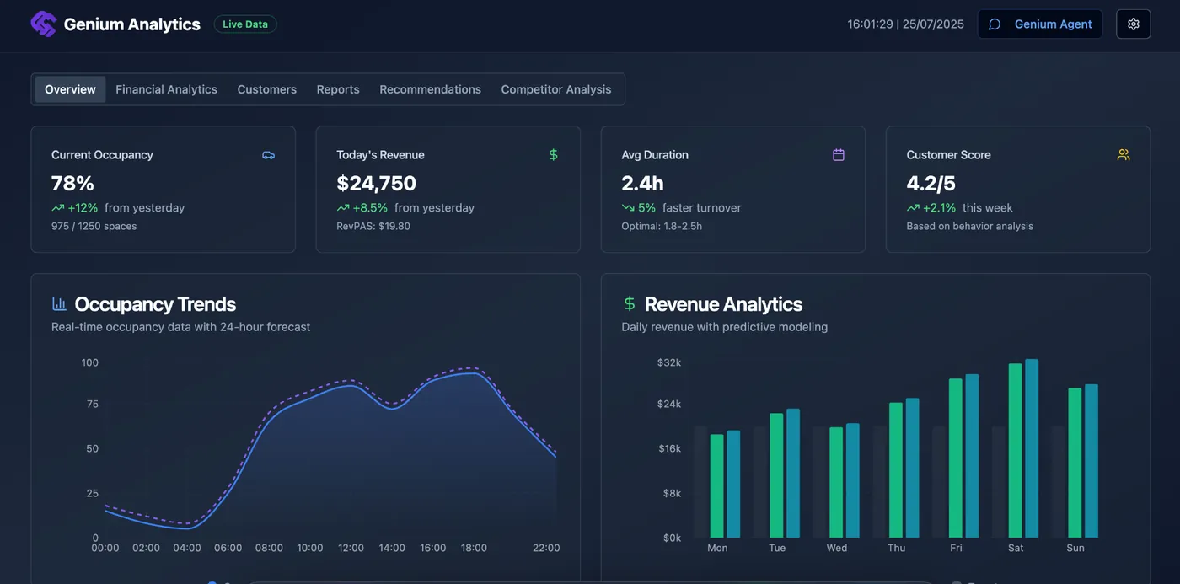This screenshot has width=1180, height=584.
Task: Click the chat bubble icon beside Genium Agent
Action: [x=995, y=24]
